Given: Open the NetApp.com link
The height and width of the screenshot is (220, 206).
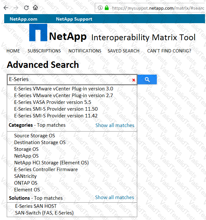Looking at the screenshot, I should click(23, 19).
